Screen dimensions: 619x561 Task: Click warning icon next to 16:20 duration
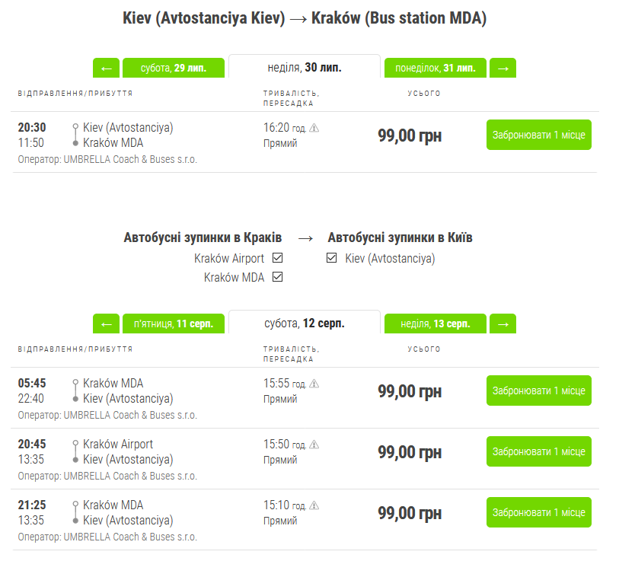pos(314,128)
